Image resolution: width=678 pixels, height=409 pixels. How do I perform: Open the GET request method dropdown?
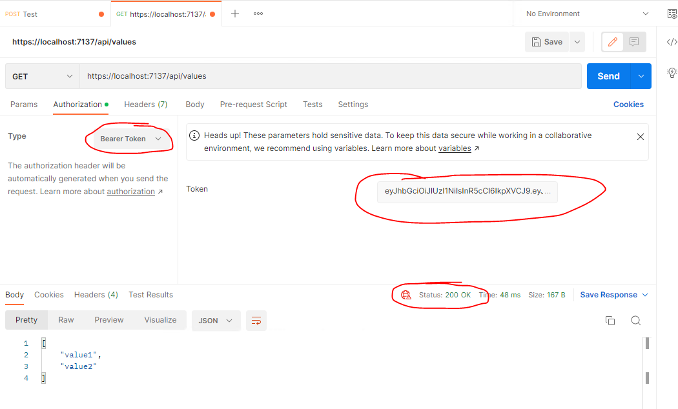41,75
